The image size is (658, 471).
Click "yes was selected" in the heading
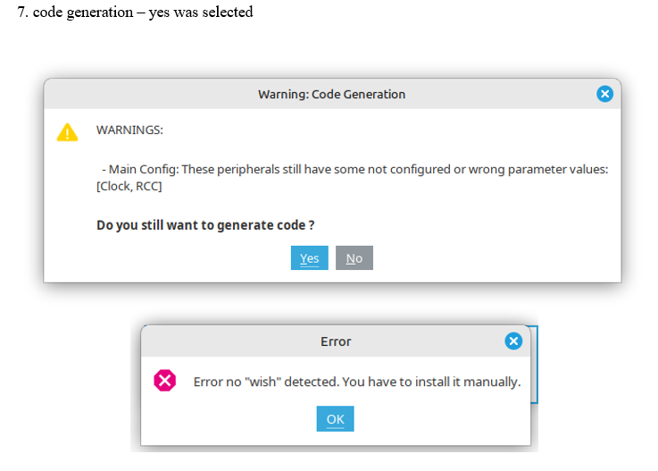(x=201, y=13)
